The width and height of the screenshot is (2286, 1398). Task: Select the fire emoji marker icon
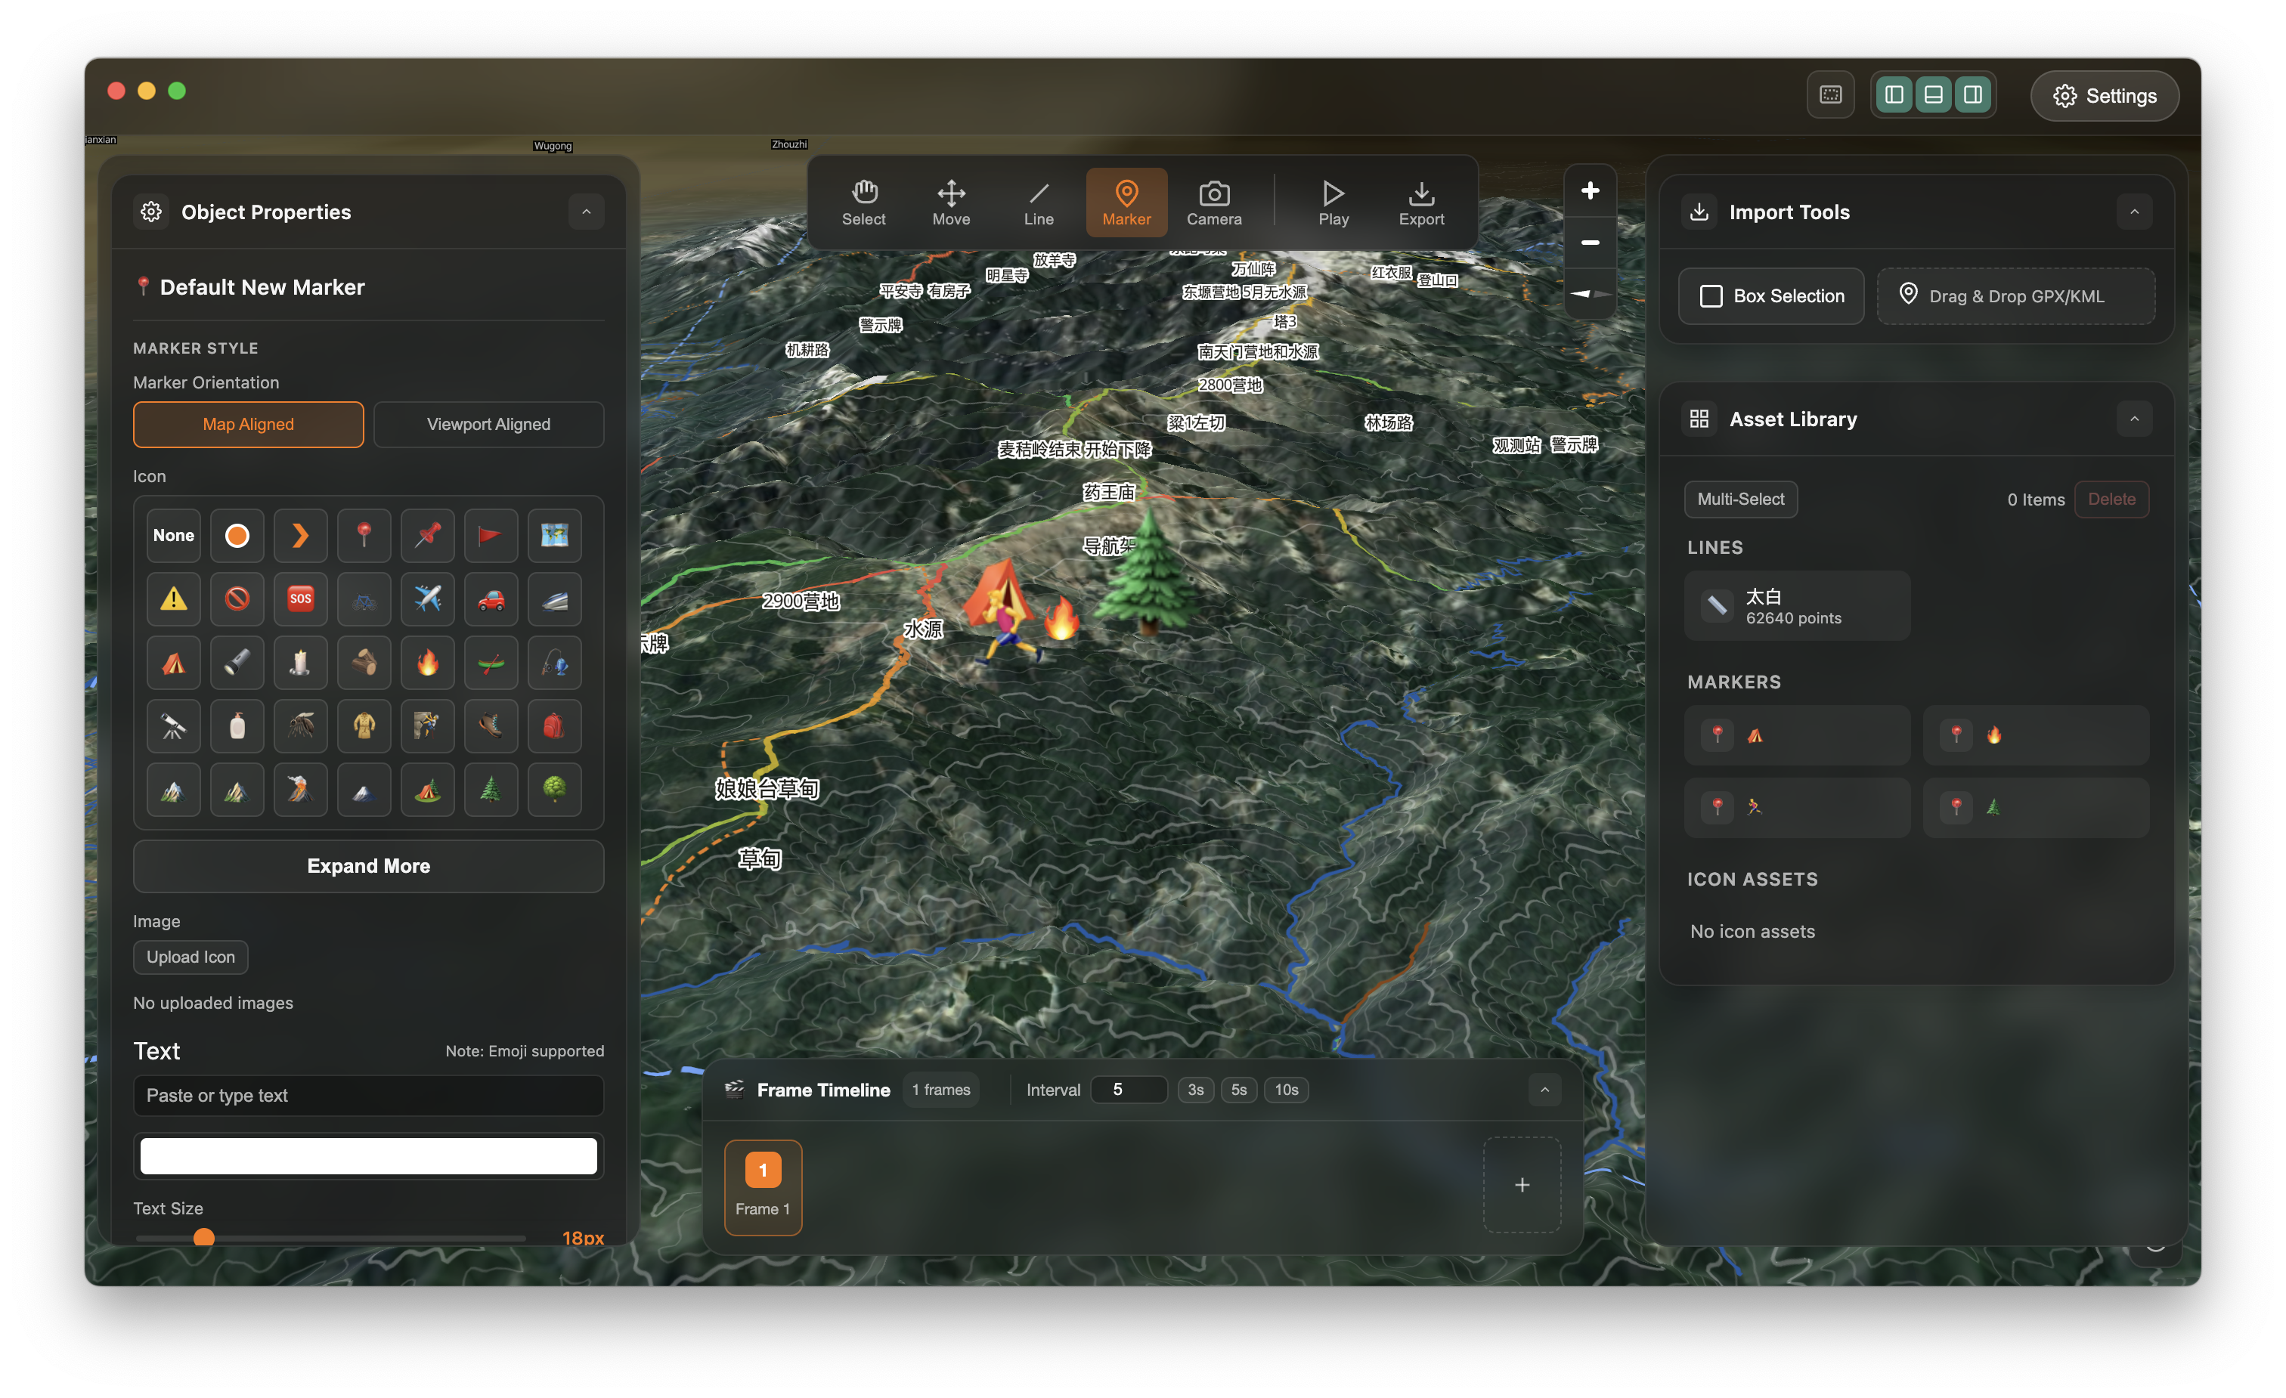tap(427, 663)
